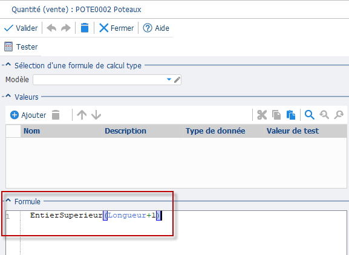Click inside the formula editor text
The image size is (349, 255).
(x=95, y=215)
